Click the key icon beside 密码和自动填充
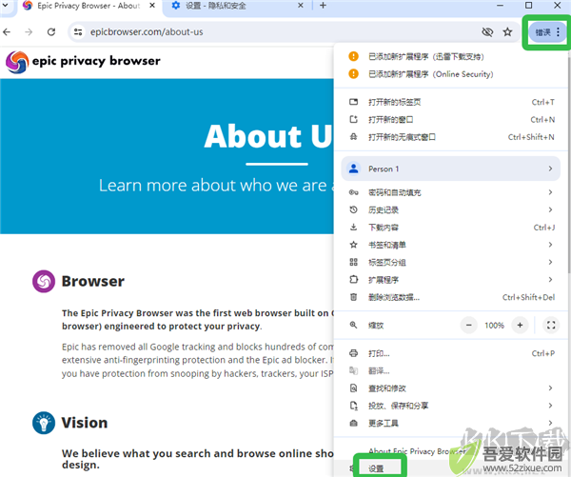 (x=354, y=192)
